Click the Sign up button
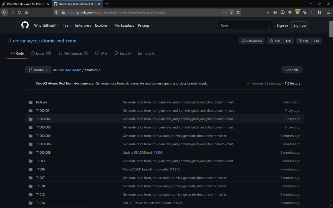333x208 pixels. (299, 25)
